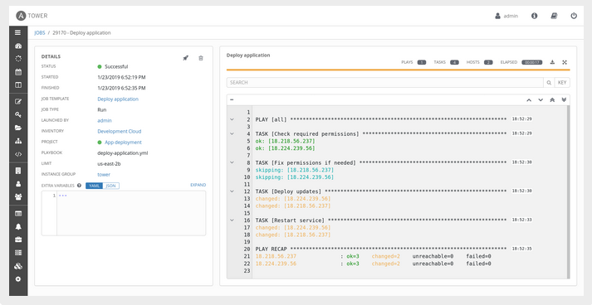Open Credentials via the key sidebar icon
Viewport: 592px width, 305px height.
pyautogui.click(x=18, y=114)
